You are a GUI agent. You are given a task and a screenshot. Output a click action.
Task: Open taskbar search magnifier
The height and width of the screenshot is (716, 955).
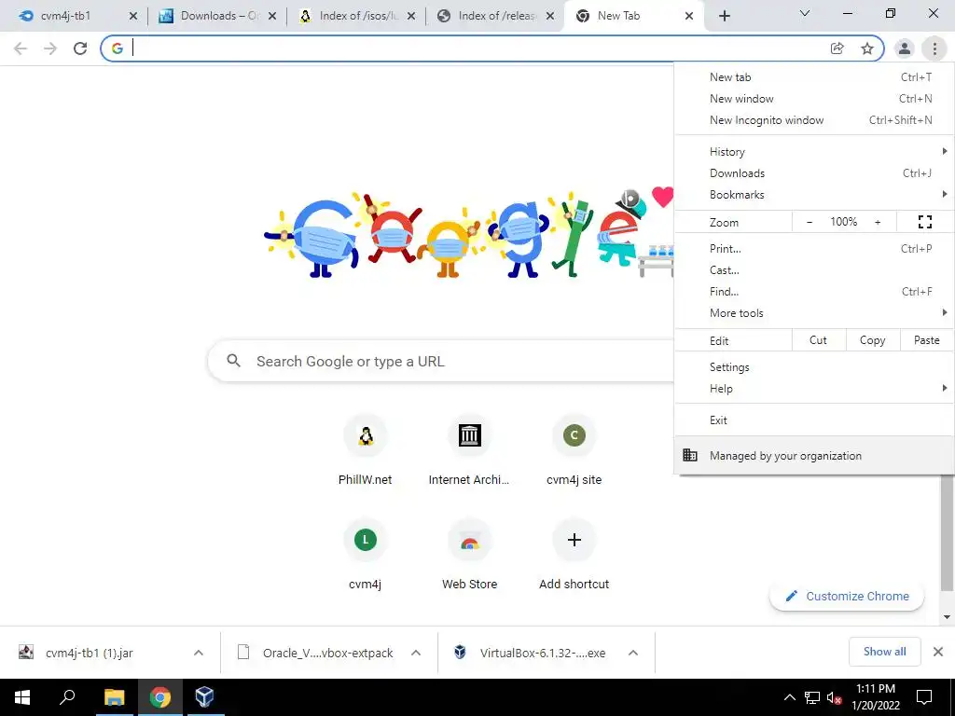[x=67, y=697]
